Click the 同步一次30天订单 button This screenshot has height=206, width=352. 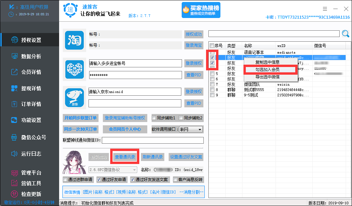coord(80,129)
